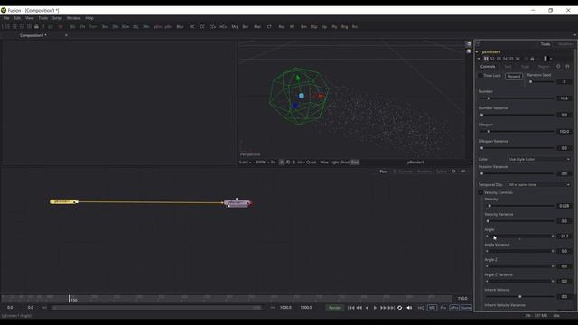Toggle the Wire viewer option
The height and width of the screenshot is (325, 578).
[324, 162]
